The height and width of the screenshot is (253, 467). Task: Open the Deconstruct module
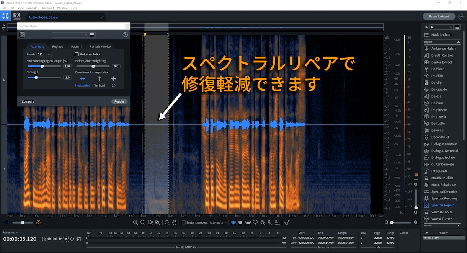coord(442,137)
